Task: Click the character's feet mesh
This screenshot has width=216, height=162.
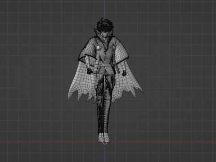Action: pos(104,137)
